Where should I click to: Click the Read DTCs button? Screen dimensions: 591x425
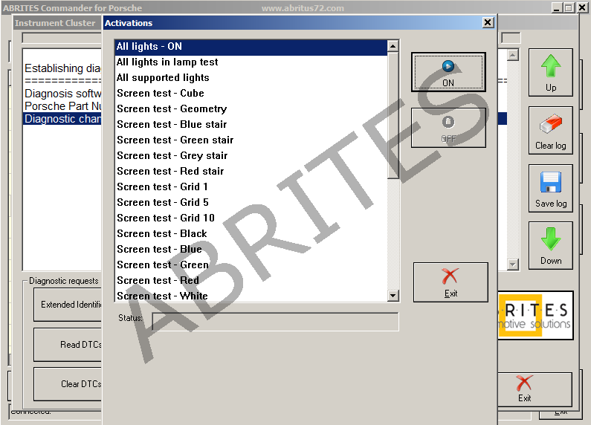[68, 345]
